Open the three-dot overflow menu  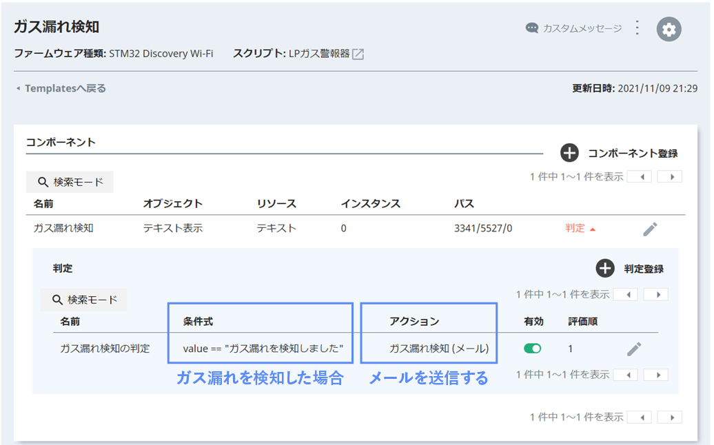coord(637,28)
